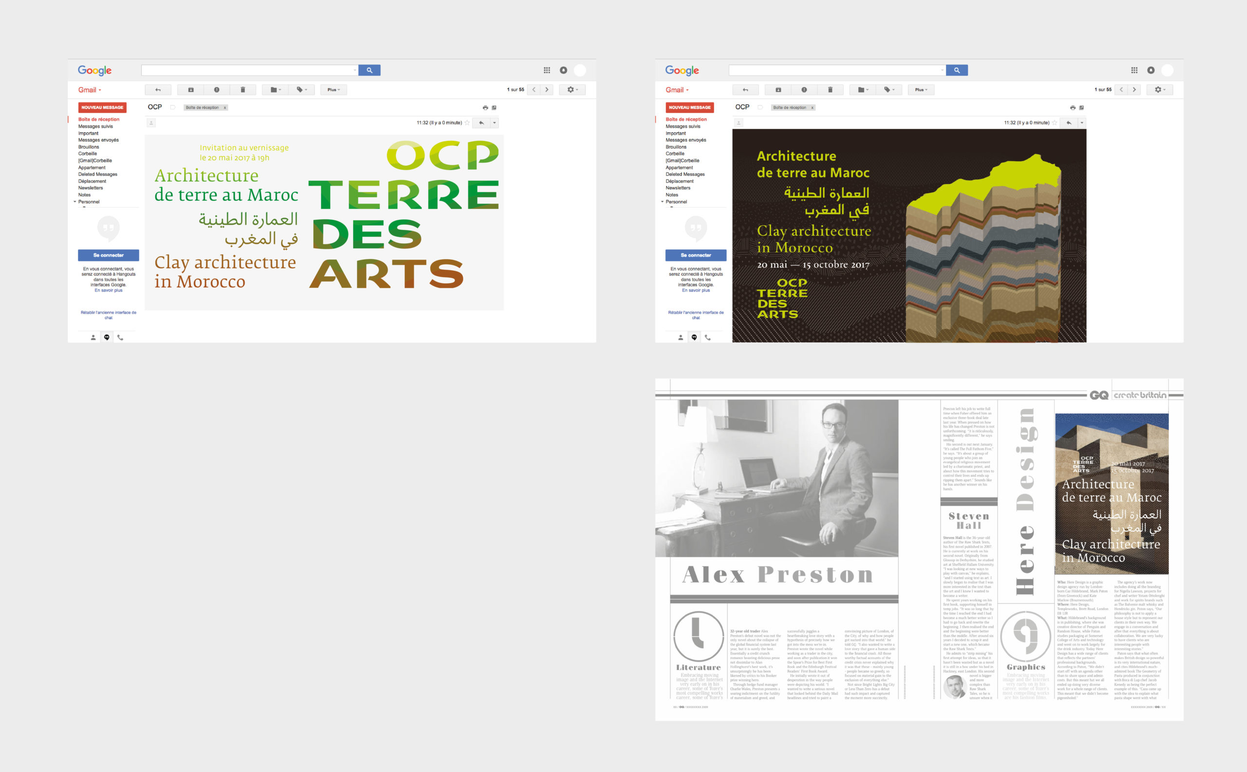Star the OCP message in left Gmail window
The image size is (1247, 772).
click(467, 123)
